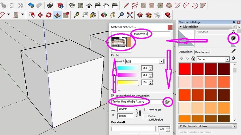Adjust the cyan red-channel slider

(x=128, y=68)
